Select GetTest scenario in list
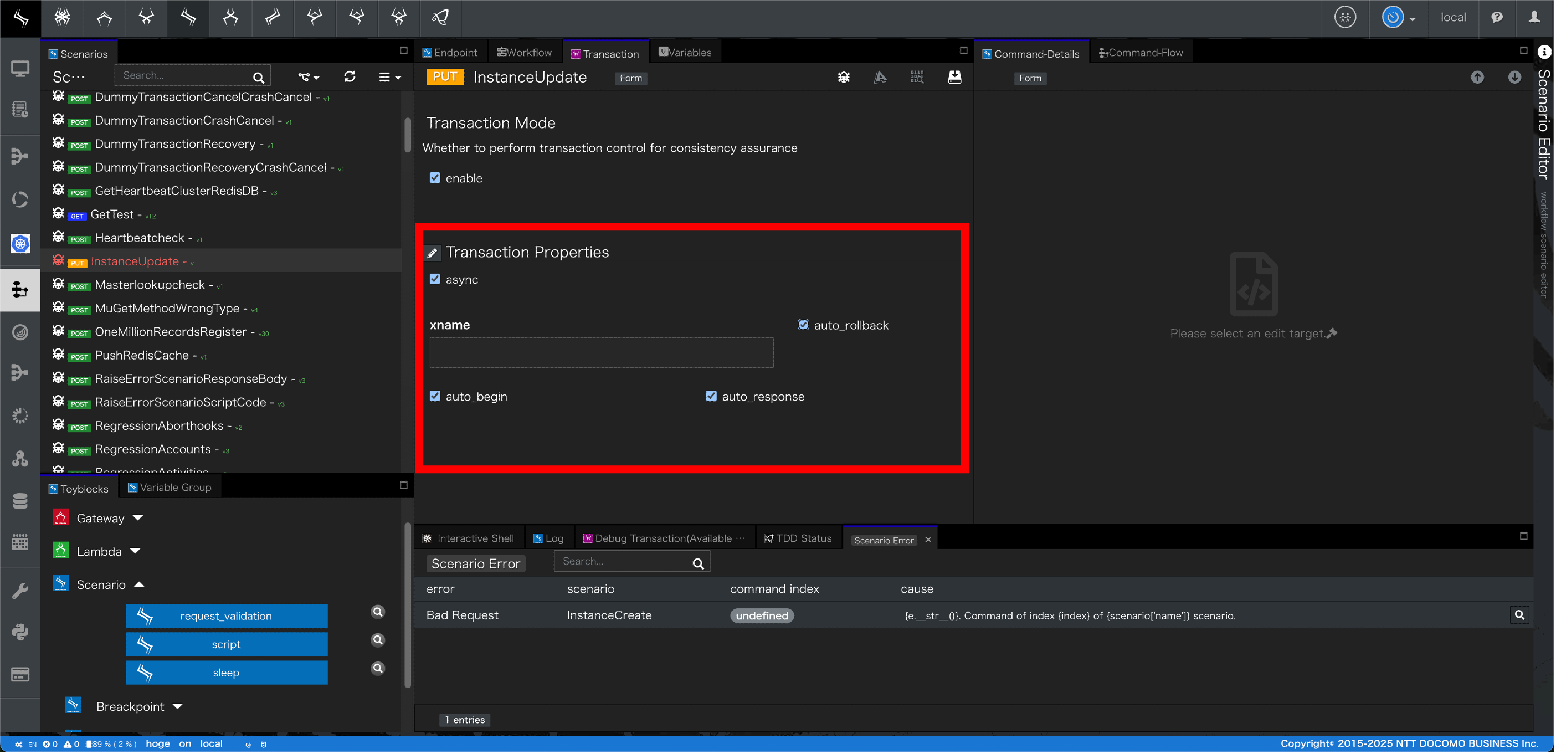Image resolution: width=1556 pixels, height=754 pixels. (112, 214)
